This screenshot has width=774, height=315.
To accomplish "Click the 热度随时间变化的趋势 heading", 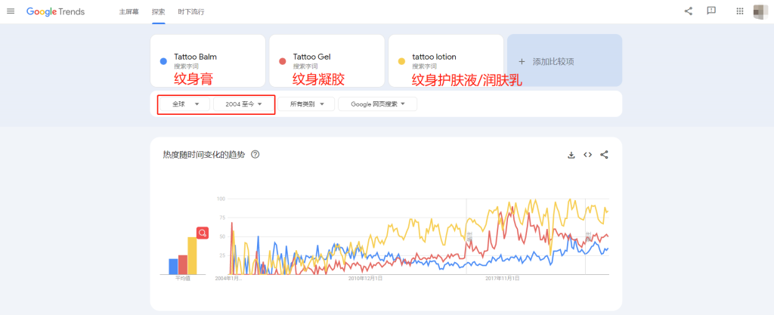I will click(203, 154).
